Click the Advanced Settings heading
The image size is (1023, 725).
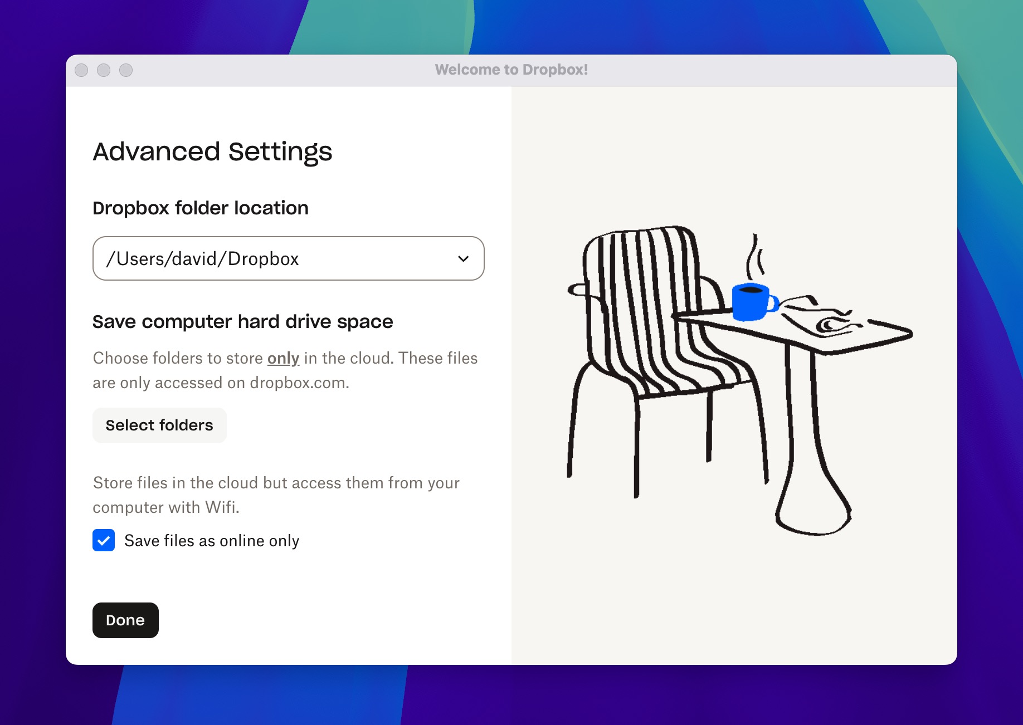(212, 151)
